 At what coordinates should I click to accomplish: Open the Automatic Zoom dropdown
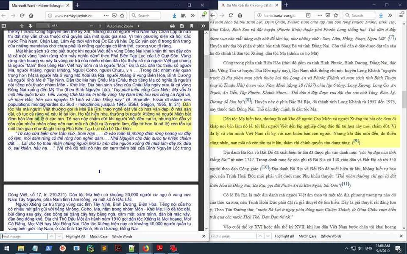tap(123, 26)
